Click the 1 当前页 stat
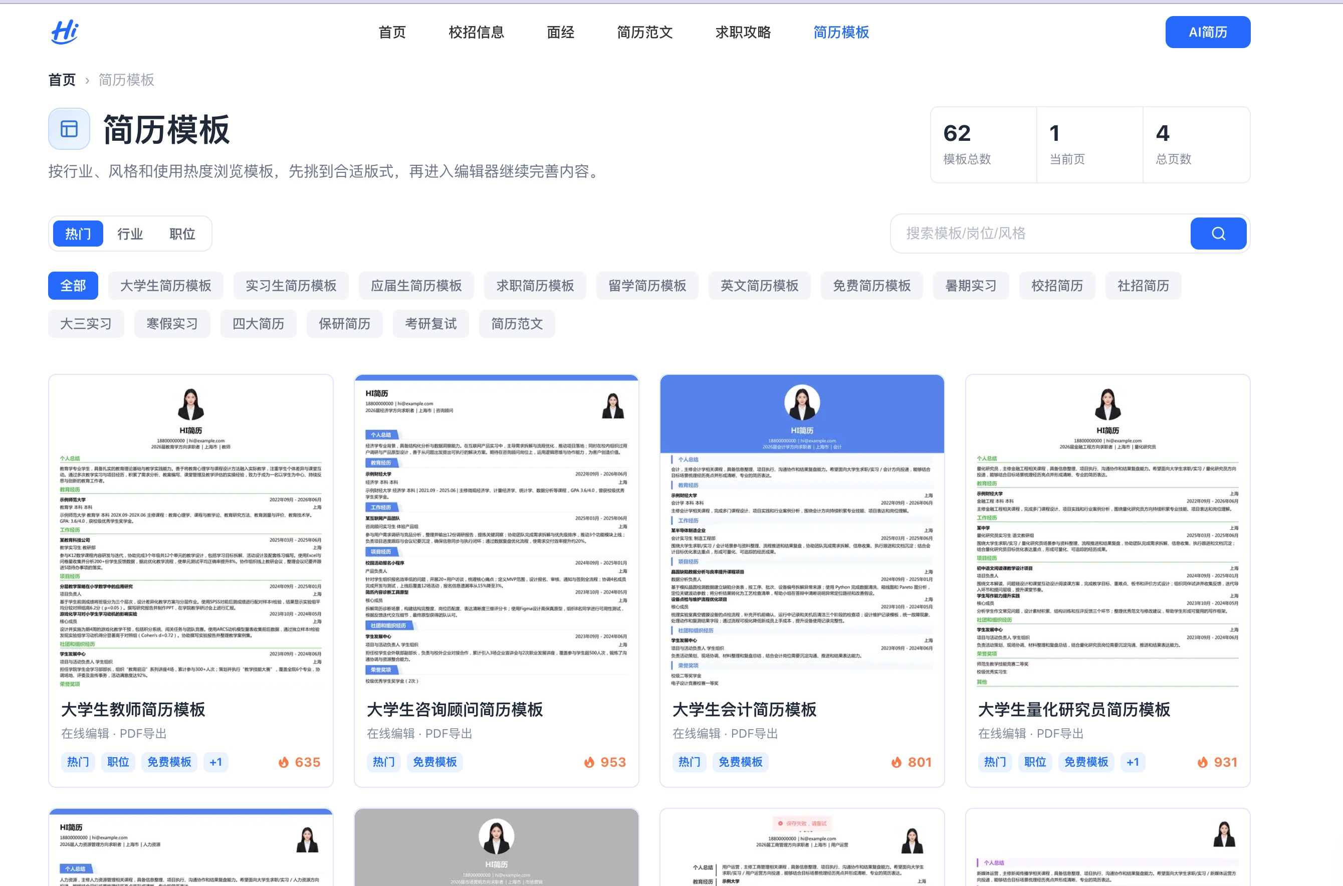 click(1090, 145)
